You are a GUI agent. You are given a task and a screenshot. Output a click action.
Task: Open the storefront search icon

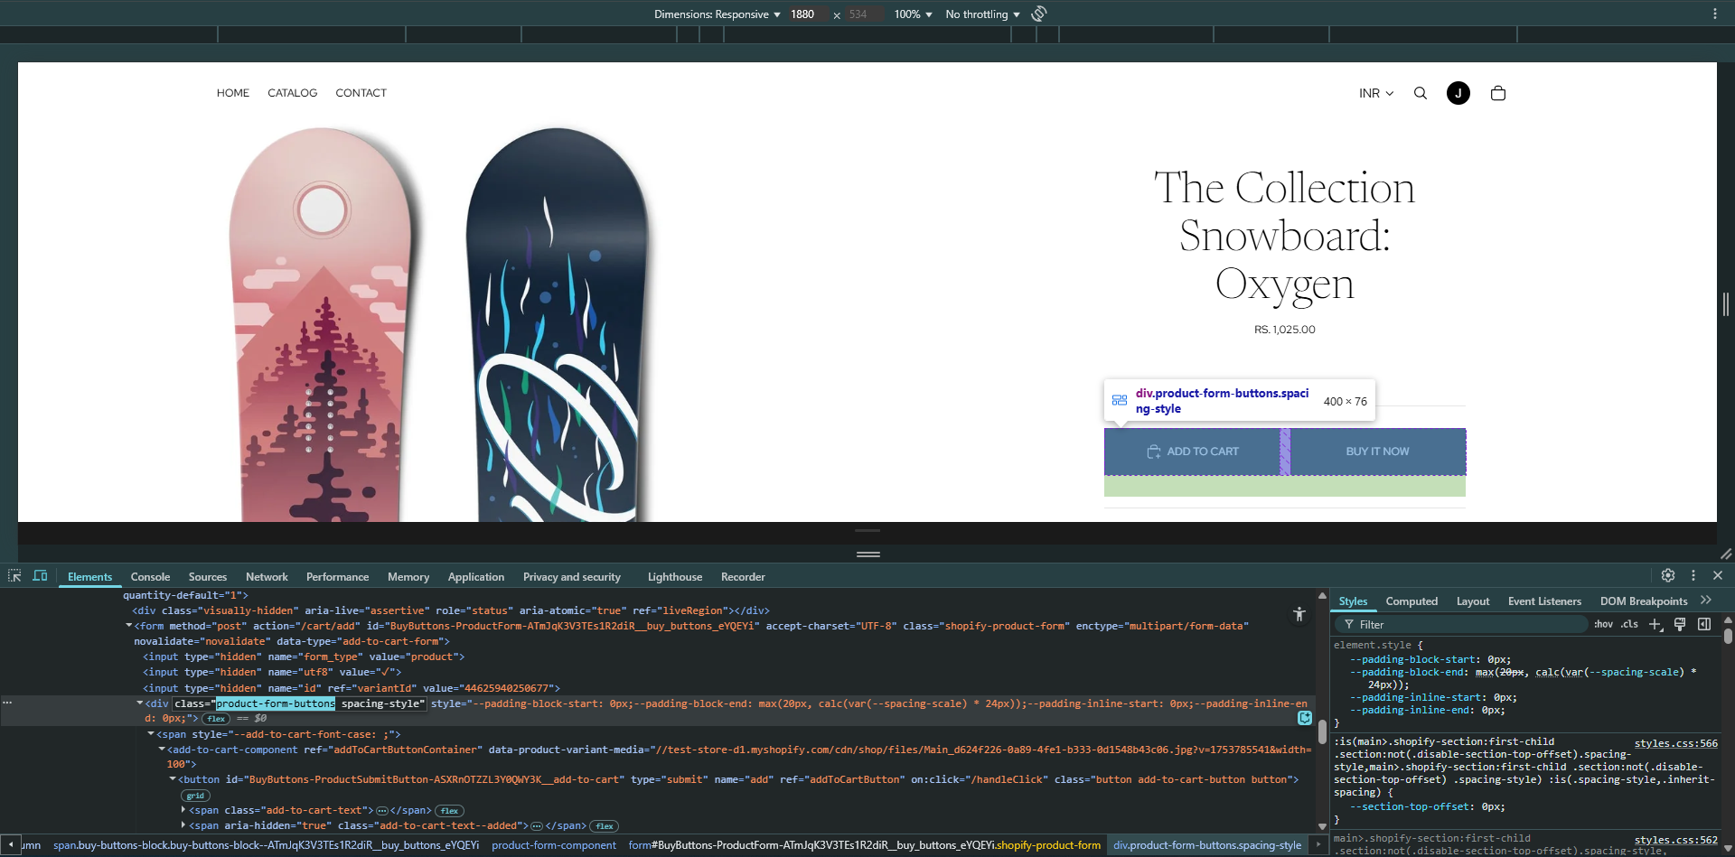pyautogui.click(x=1421, y=93)
